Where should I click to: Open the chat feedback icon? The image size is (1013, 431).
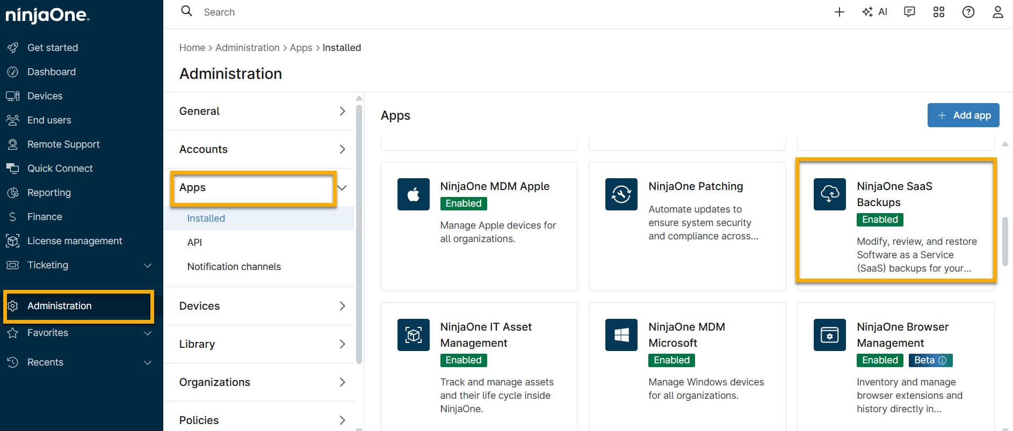tap(909, 12)
